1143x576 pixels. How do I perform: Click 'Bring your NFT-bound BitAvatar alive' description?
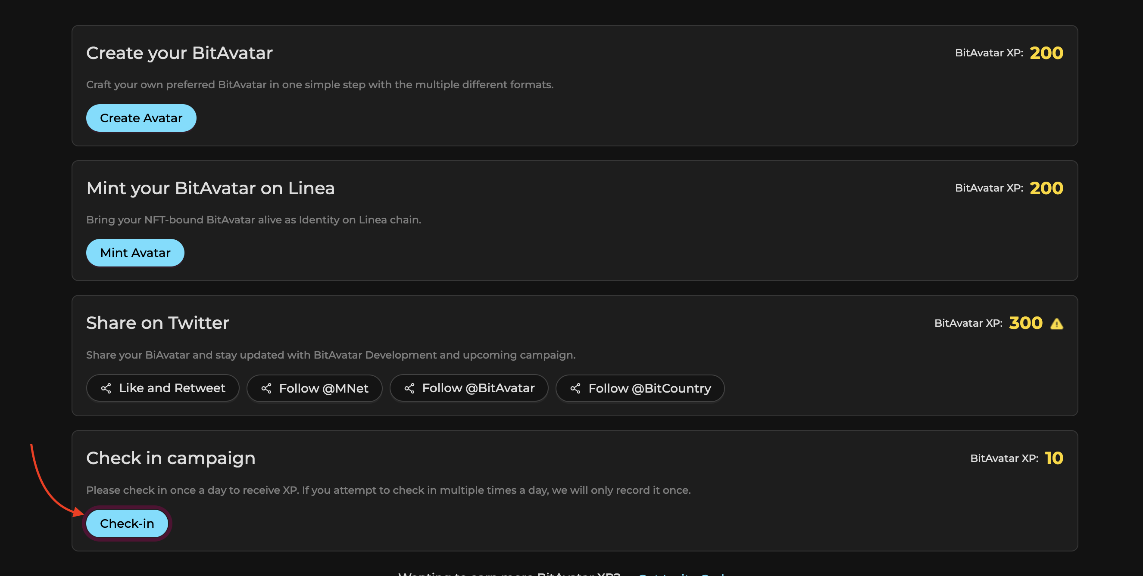(x=253, y=220)
